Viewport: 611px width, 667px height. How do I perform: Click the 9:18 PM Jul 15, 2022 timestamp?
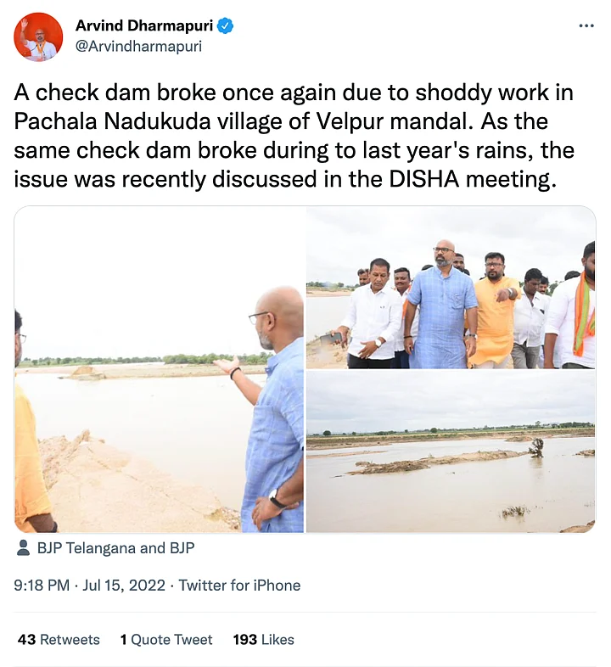click(x=92, y=586)
